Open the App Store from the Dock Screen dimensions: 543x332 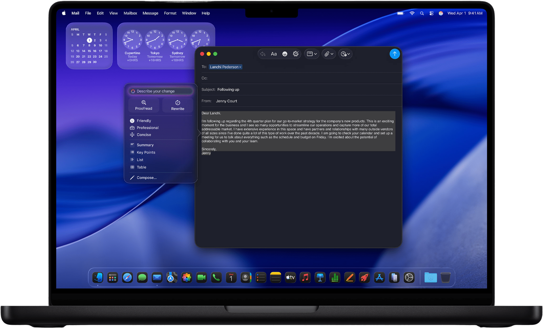[x=379, y=278]
